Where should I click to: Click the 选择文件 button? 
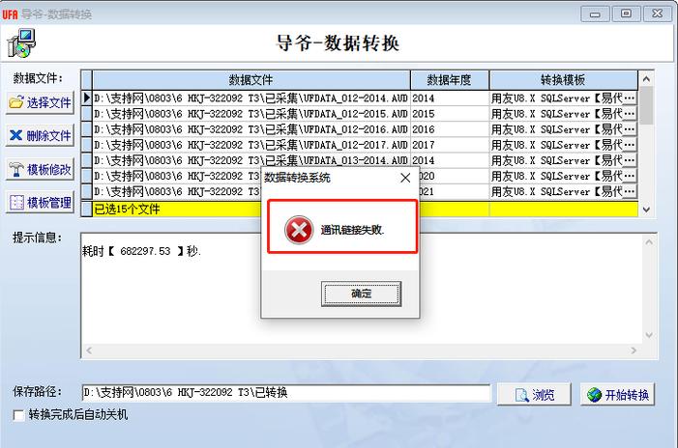pos(40,102)
